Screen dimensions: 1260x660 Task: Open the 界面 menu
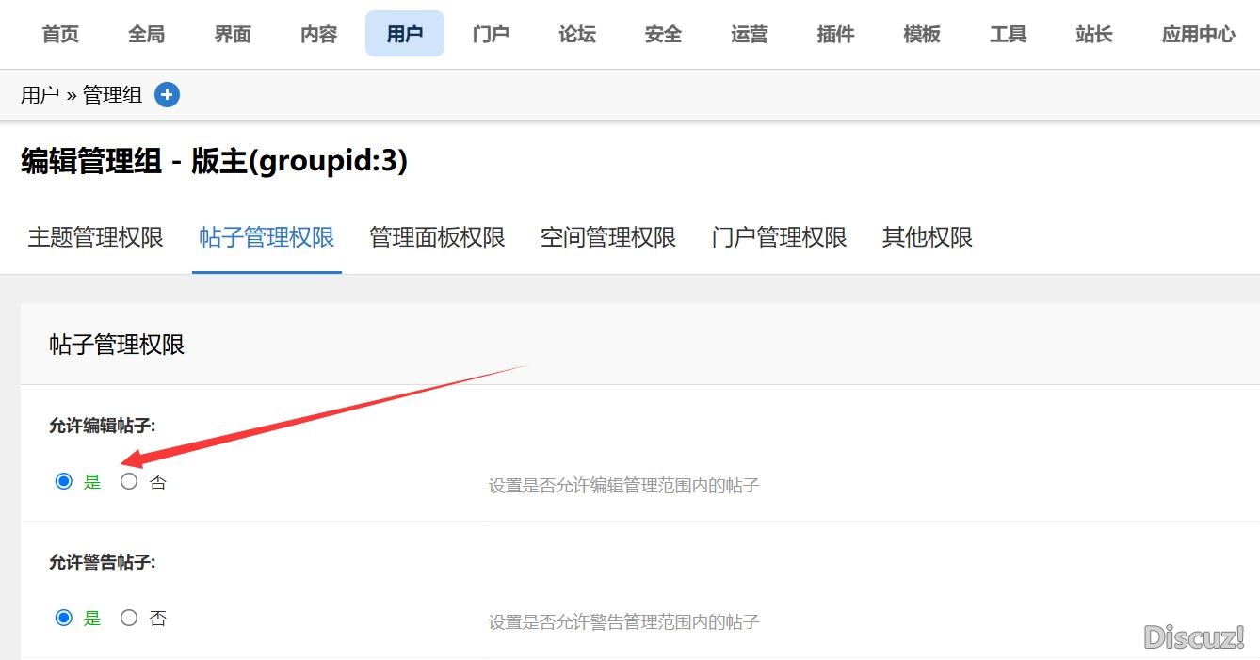[x=233, y=35]
